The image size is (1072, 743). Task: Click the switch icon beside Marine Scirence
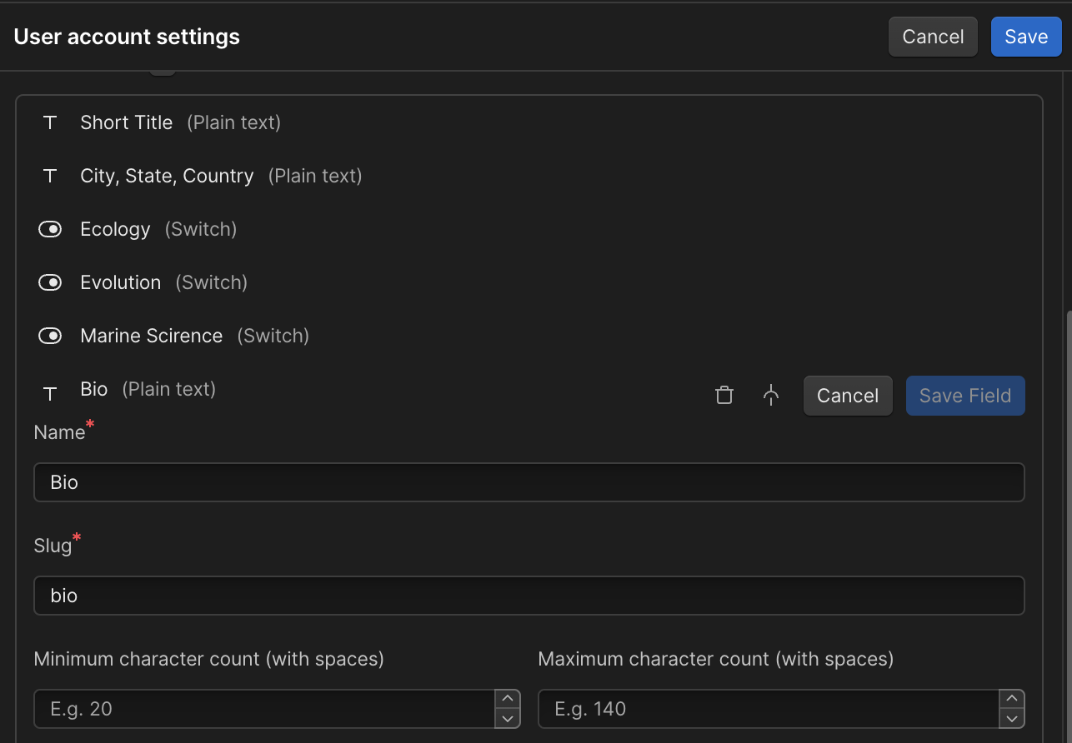coord(50,336)
